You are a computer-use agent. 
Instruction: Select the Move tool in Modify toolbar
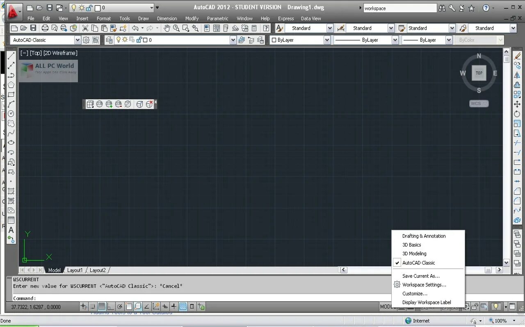click(x=517, y=104)
